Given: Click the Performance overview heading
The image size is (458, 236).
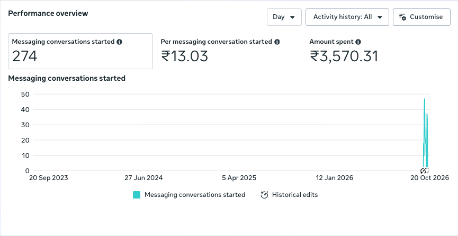Looking at the screenshot, I should click(x=48, y=13).
